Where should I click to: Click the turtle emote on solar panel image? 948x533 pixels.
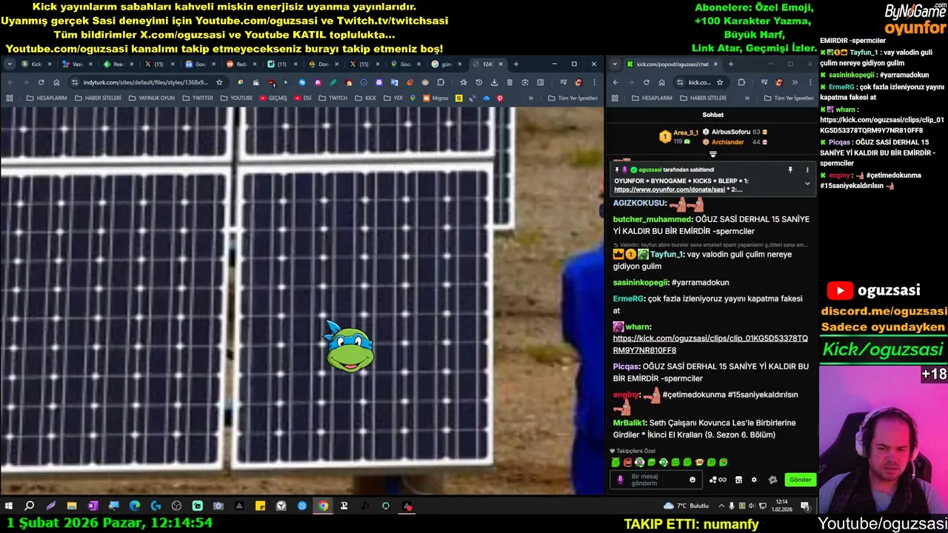(349, 347)
